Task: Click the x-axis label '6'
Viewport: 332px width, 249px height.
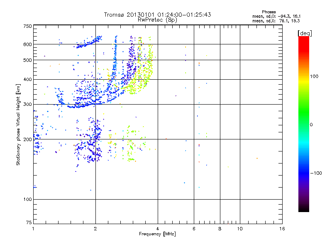Action: [x=194, y=229]
